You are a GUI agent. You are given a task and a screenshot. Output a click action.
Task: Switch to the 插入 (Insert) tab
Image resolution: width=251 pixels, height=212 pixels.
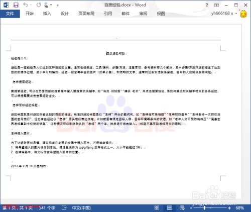click(x=47, y=14)
